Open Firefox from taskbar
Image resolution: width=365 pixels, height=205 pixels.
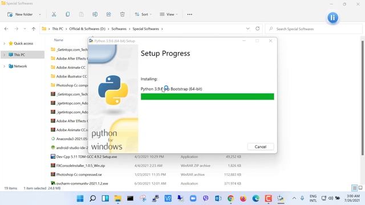(x=244, y=198)
